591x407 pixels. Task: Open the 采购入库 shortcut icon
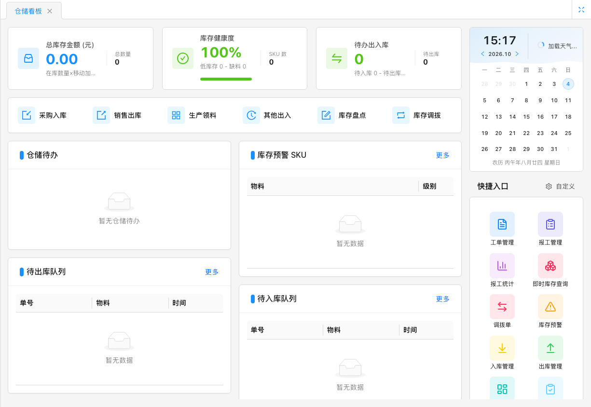coord(27,115)
